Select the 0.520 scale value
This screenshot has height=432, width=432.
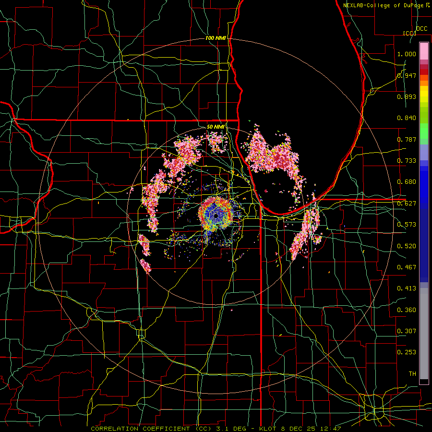click(x=407, y=246)
